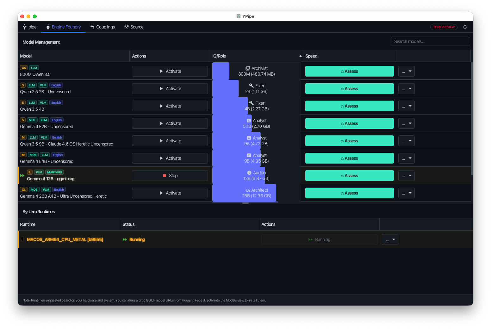Click the Multimodal tag on Gemma 4 12B
This screenshot has width=491, height=329.
click(x=55, y=172)
